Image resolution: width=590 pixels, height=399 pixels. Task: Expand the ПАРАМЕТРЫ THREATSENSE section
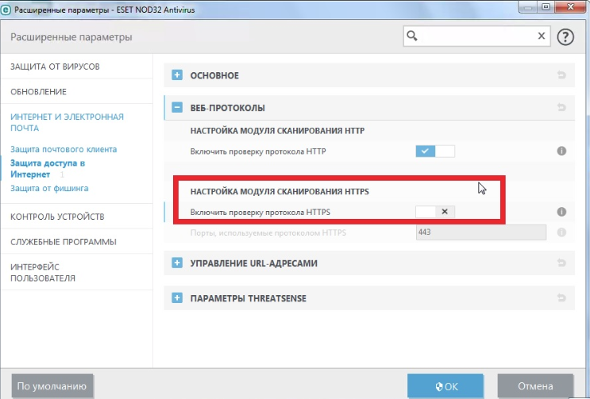pyautogui.click(x=177, y=298)
